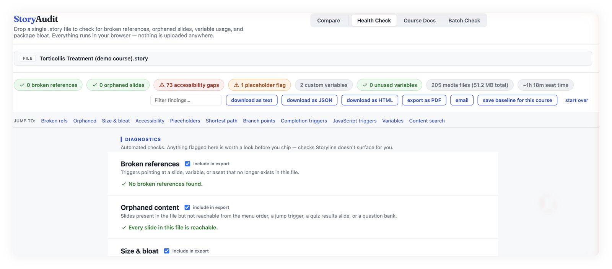Click the Orphaned content heading
Screen dimensions: 612x269
(150, 207)
